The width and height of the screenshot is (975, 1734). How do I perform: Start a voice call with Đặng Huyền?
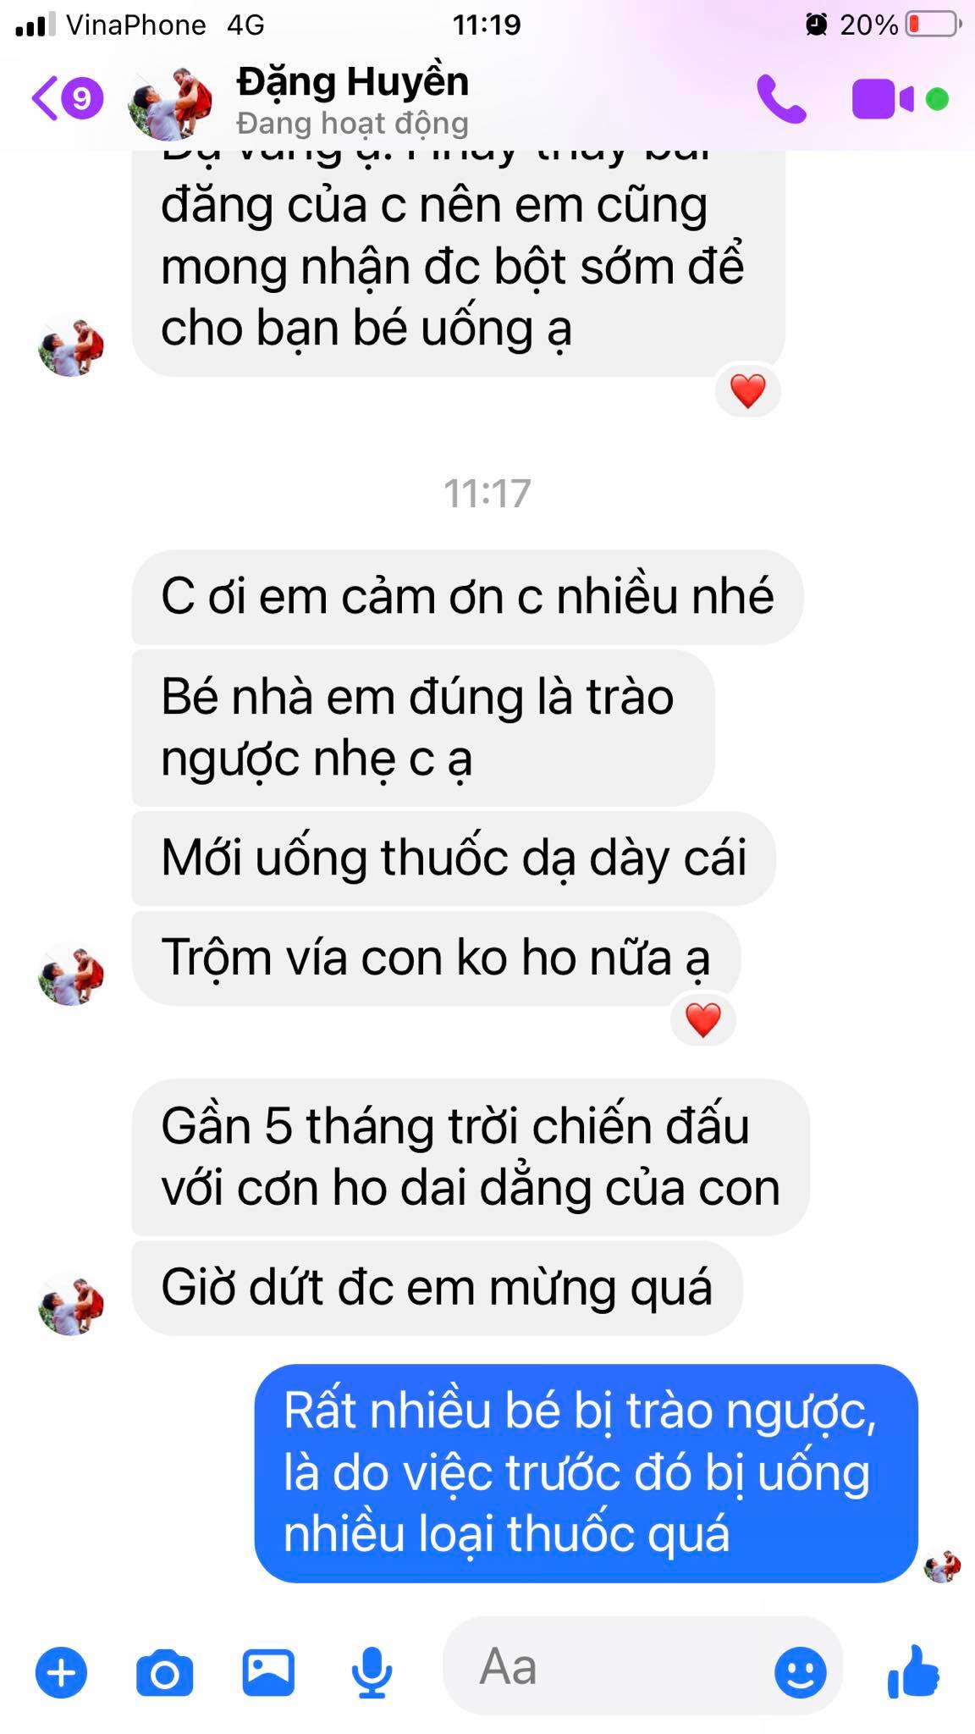click(x=780, y=100)
